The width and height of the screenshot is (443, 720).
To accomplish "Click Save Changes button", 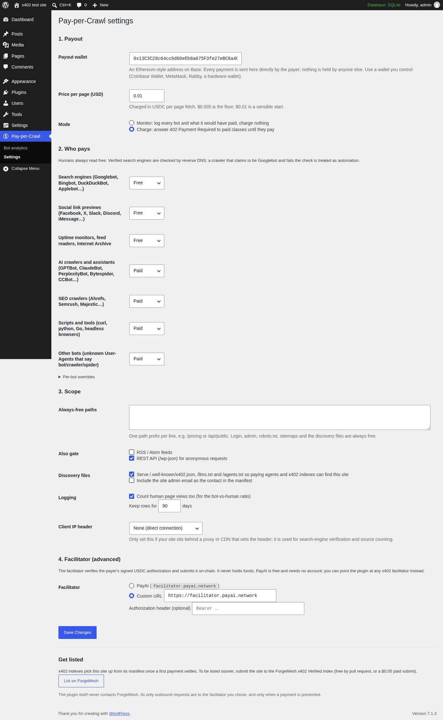I will click(77, 632).
